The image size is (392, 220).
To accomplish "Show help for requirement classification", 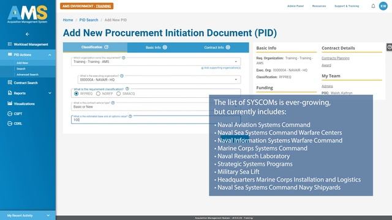I will (127, 89).
